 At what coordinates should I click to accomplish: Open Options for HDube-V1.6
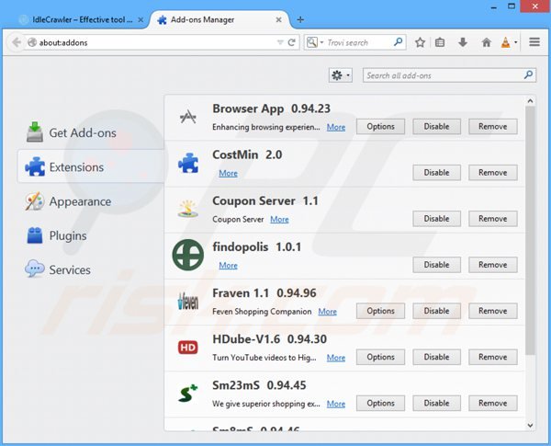point(380,357)
